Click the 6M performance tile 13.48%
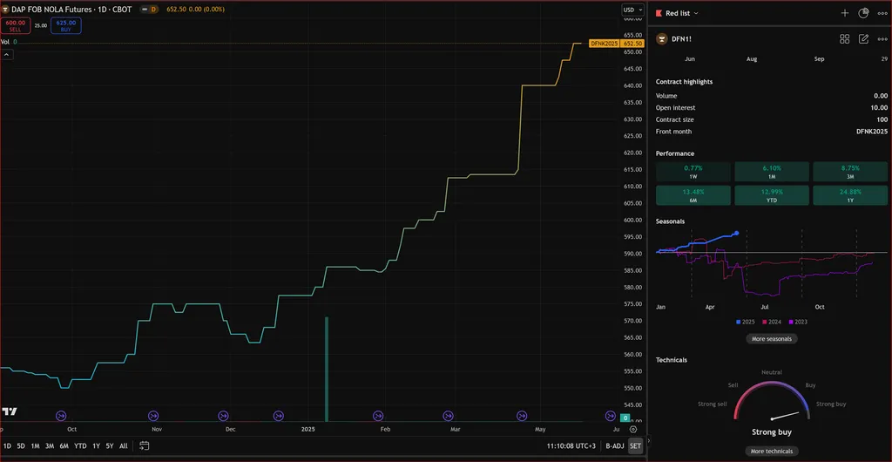892x462 pixels. [x=693, y=195]
